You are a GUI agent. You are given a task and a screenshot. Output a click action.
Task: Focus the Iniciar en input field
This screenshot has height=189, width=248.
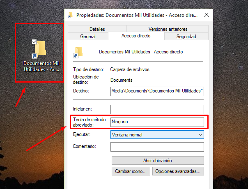(x=157, y=109)
